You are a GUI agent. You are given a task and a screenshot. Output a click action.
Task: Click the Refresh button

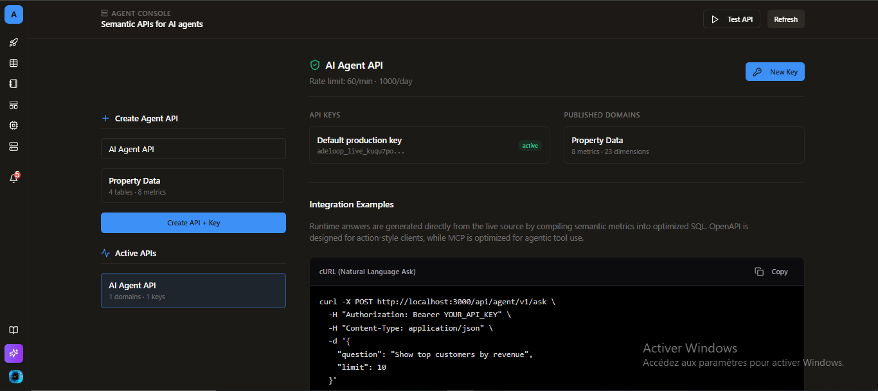785,19
